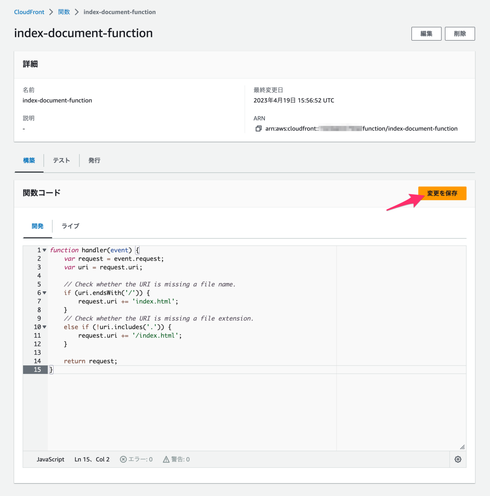490x496 pixels.
Task: Copy the ARN using the copy icon
Action: [259, 129]
